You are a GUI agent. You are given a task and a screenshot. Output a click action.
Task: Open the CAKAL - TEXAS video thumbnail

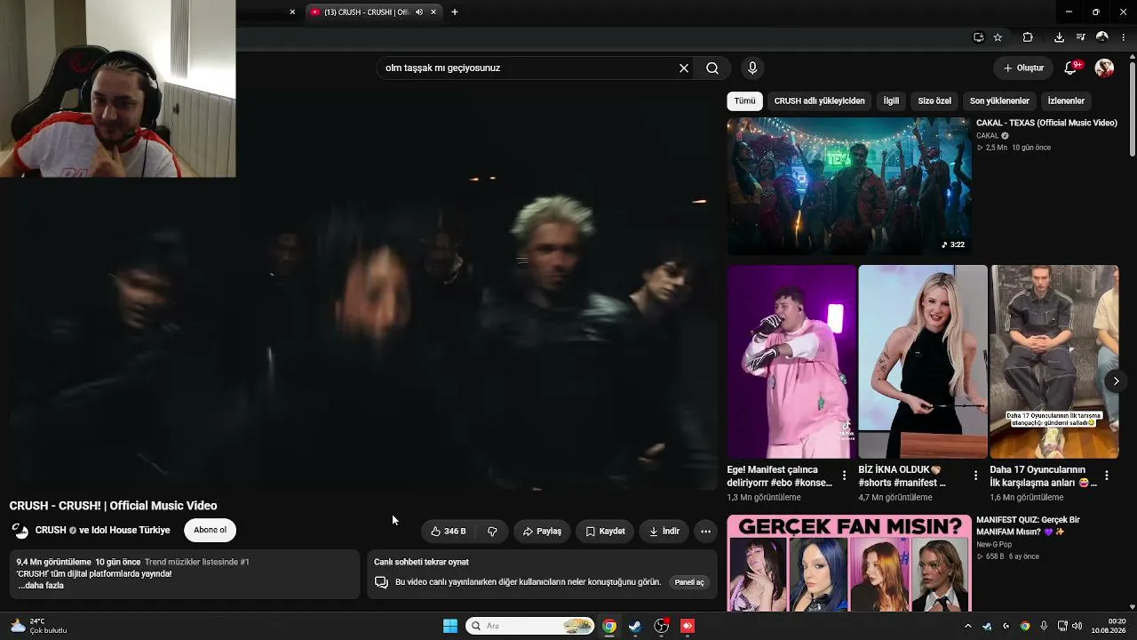click(849, 186)
